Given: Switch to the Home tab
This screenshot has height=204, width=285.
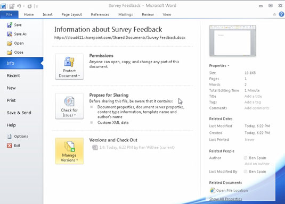Looking at the screenshot, I should (x=29, y=14).
